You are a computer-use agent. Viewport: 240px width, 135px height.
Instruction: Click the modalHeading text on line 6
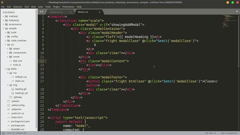point(136,37)
